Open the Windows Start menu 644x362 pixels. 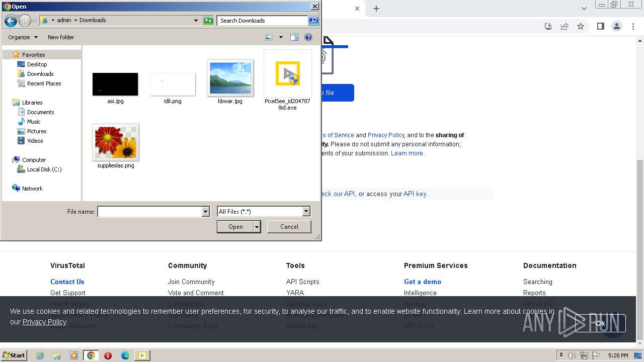[x=14, y=355]
